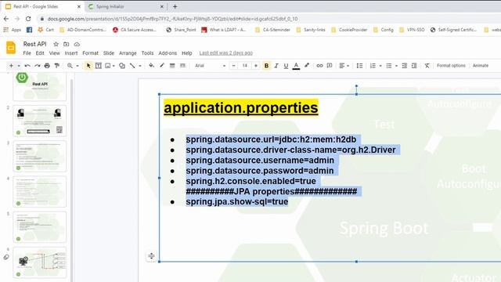Screen dimensions: 501x282
Task: Toggle the Numbered list icon
Action: (373, 66)
